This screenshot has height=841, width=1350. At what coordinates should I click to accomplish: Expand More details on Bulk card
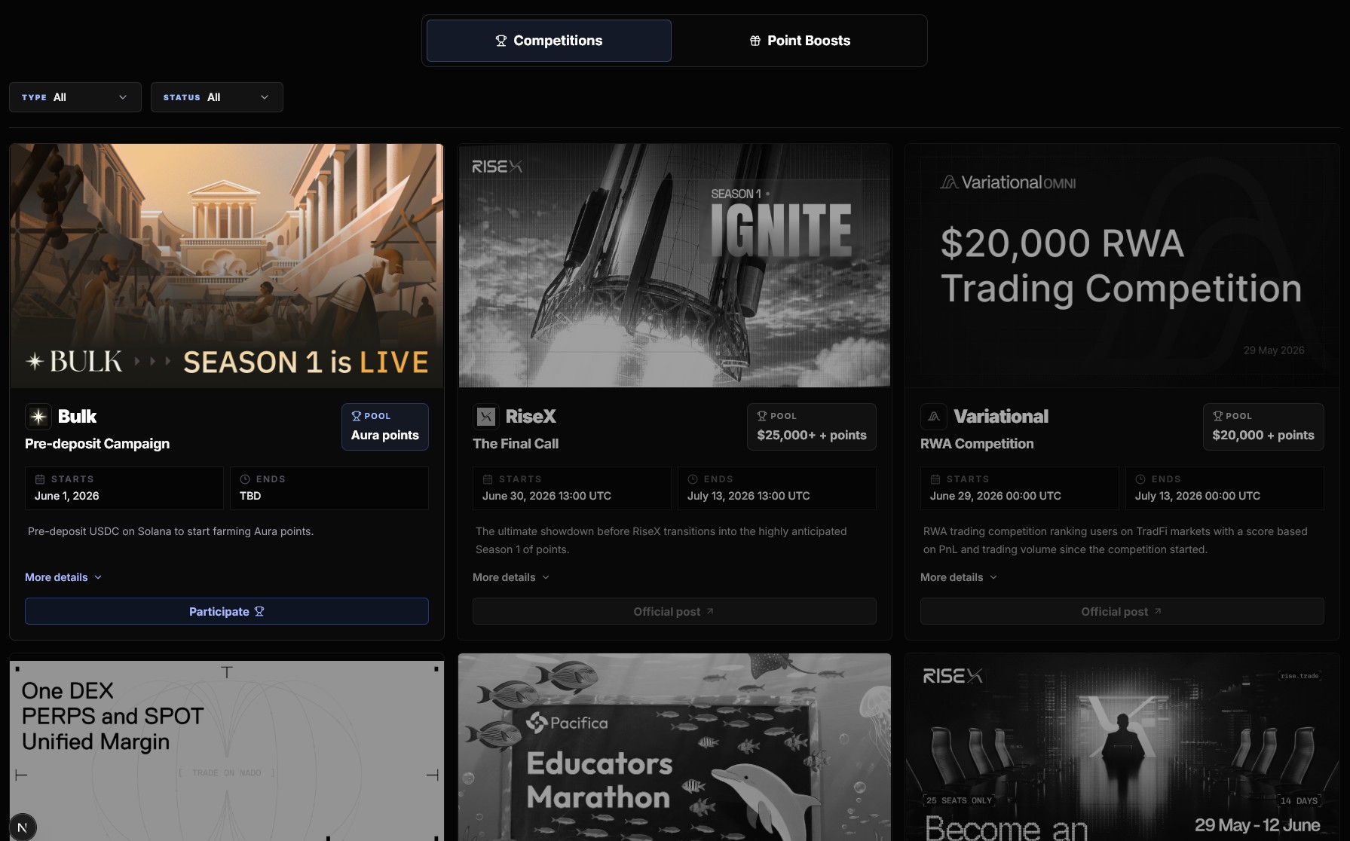pos(63,577)
